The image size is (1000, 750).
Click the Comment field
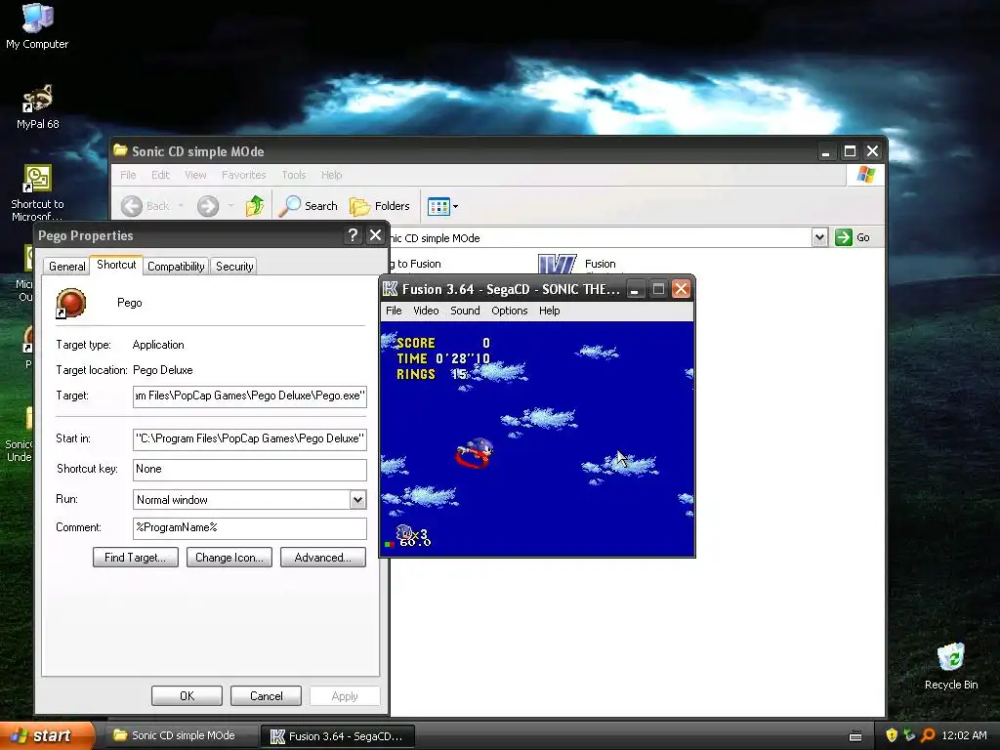(x=249, y=528)
